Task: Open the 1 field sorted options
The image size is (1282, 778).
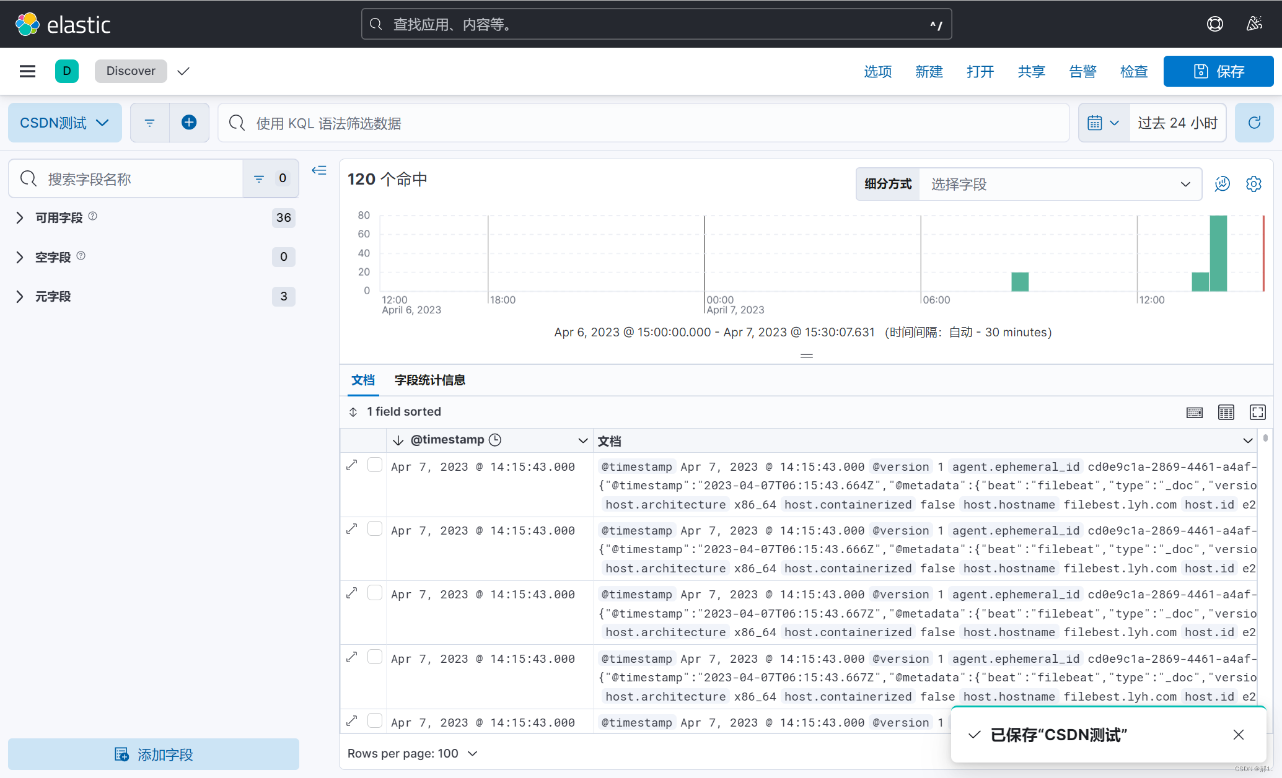Action: [x=395, y=411]
